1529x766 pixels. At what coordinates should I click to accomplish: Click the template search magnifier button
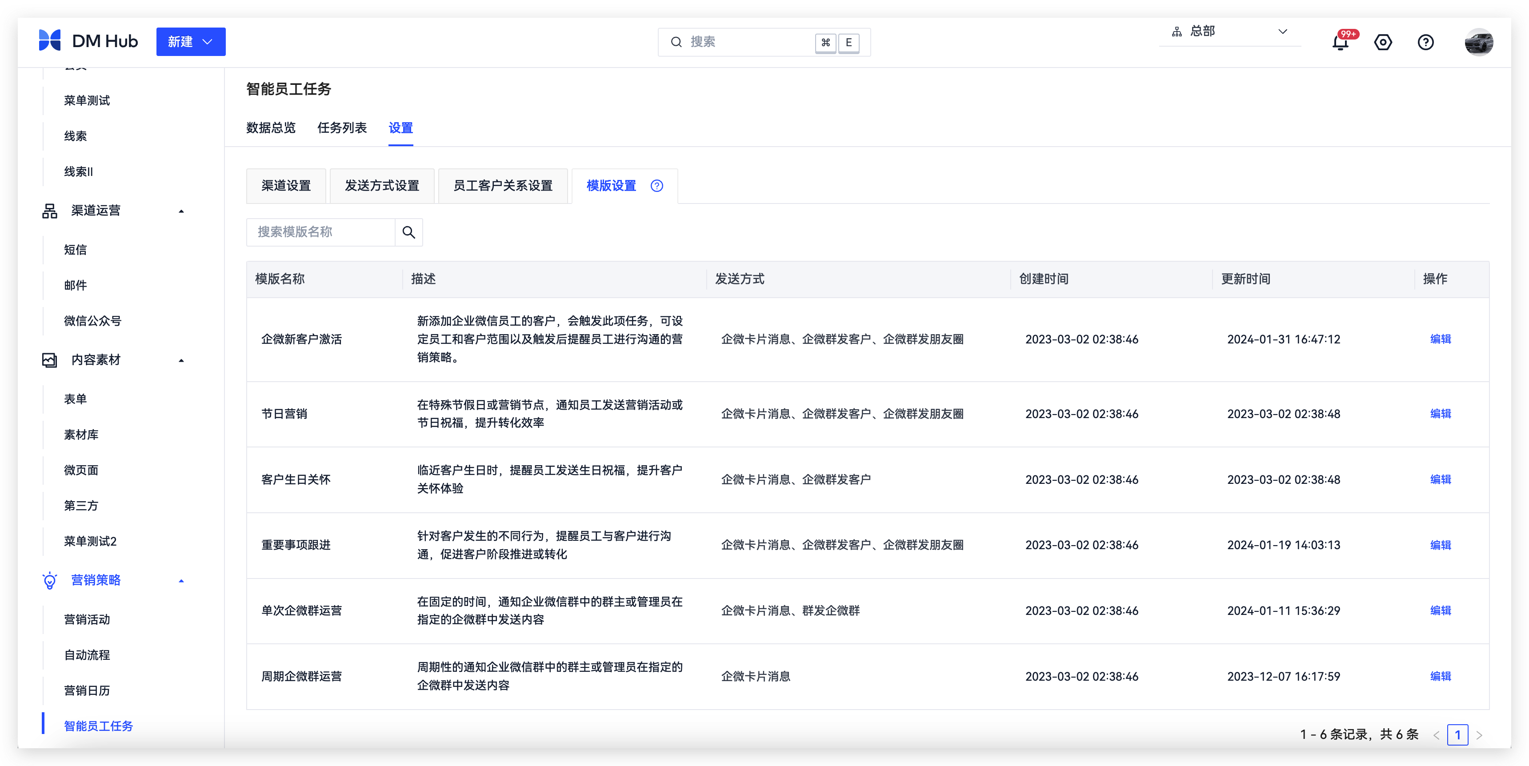coord(408,232)
